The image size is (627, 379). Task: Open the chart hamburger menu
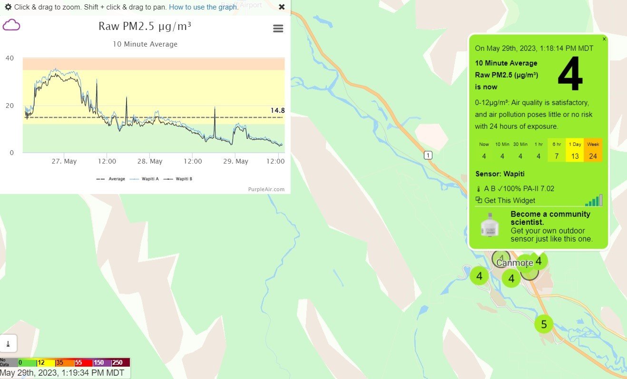(278, 29)
